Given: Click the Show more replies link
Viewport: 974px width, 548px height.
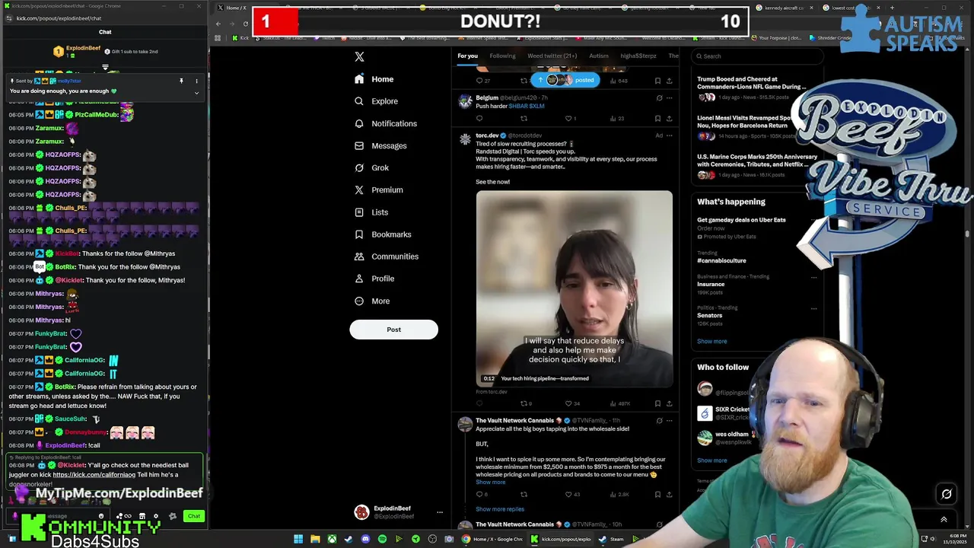Looking at the screenshot, I should point(500,509).
